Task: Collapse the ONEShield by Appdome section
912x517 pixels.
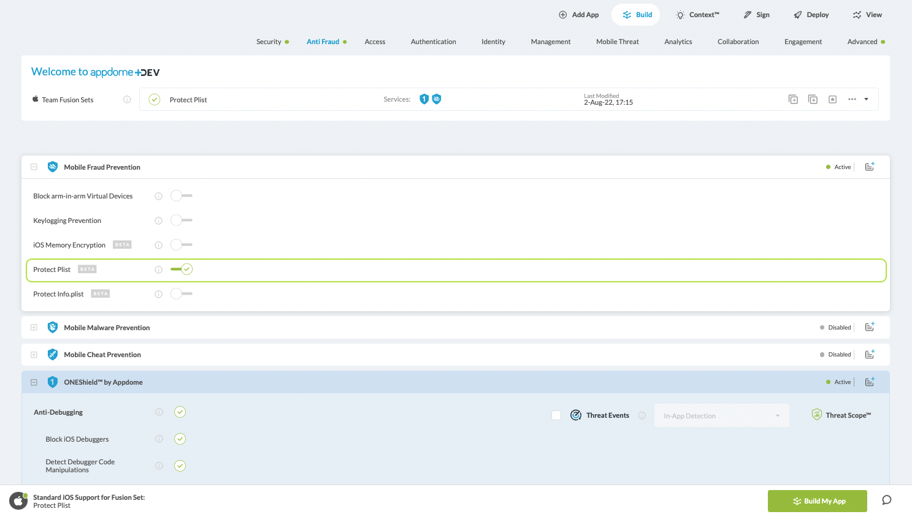Action: point(34,382)
